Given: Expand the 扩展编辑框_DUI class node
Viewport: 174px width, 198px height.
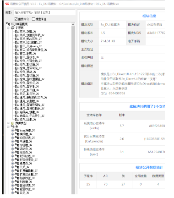Looking at the screenshot, I should point(13,171).
